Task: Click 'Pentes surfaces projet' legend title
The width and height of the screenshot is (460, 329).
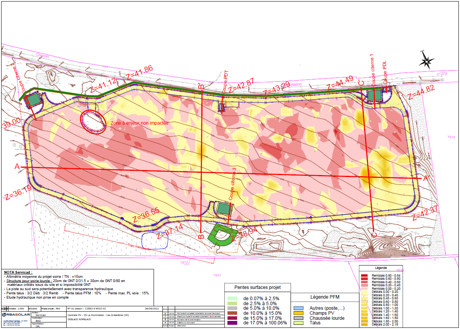Action: click(x=258, y=287)
